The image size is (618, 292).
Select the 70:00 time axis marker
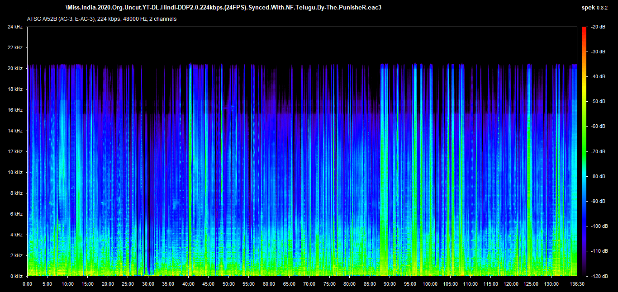point(309,284)
